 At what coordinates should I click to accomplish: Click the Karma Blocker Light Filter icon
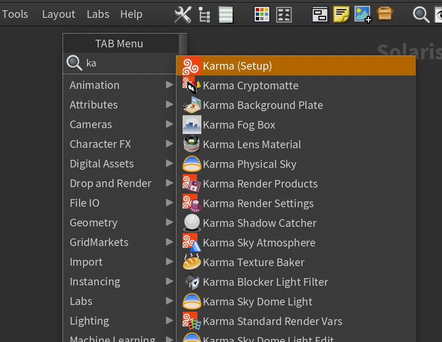tap(192, 282)
